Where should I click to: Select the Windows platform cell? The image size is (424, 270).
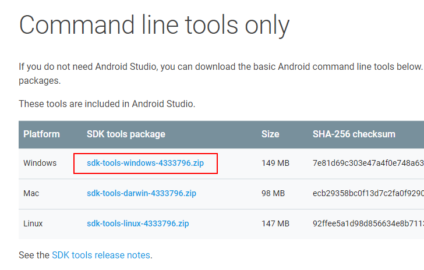[40, 163]
